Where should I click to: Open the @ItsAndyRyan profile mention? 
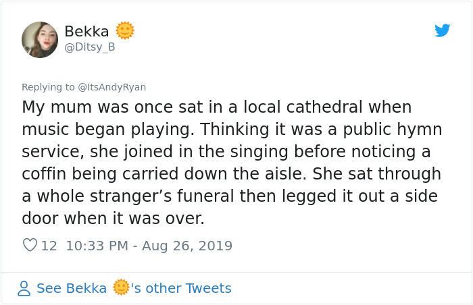click(x=111, y=87)
